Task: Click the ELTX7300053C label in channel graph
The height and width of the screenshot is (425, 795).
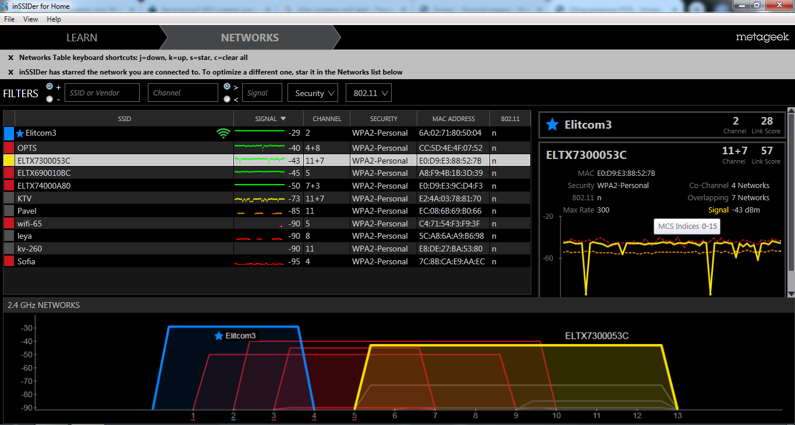Action: point(597,336)
